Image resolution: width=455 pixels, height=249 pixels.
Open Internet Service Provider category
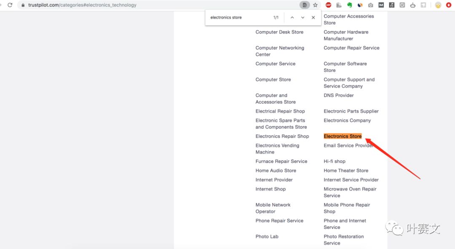coord(351,180)
